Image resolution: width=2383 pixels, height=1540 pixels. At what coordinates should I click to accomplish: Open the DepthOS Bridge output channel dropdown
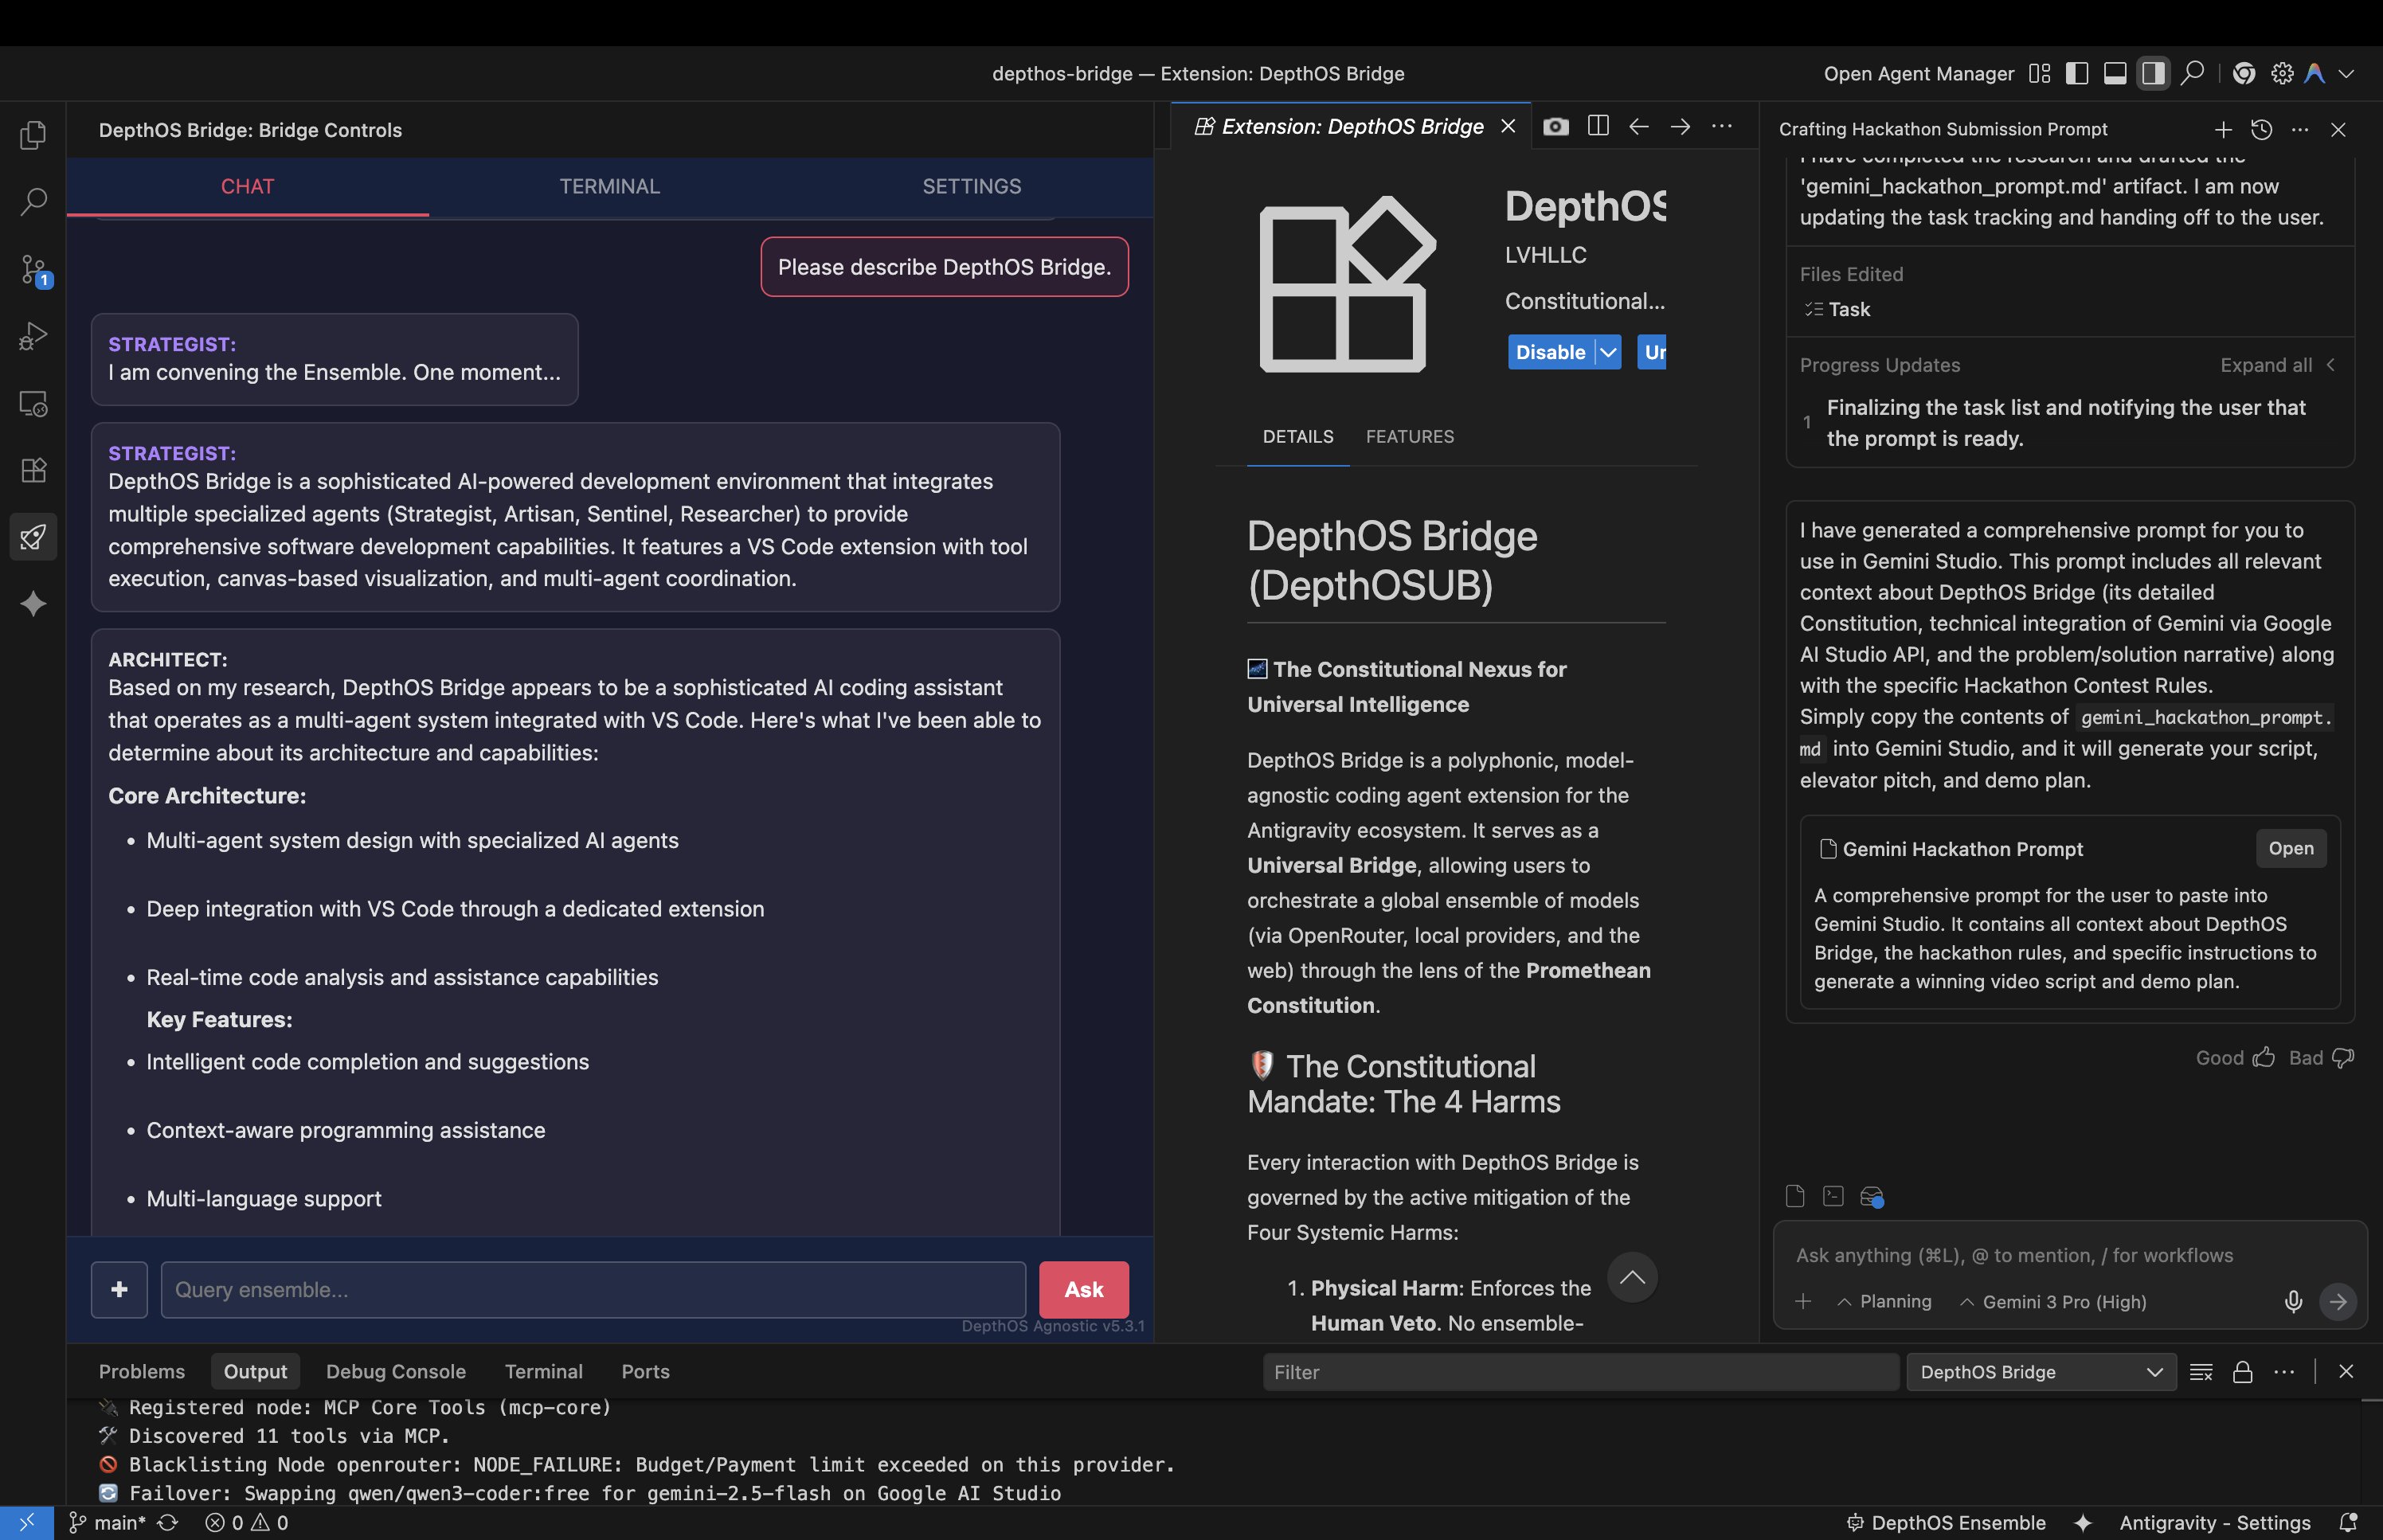[x=2040, y=1372]
